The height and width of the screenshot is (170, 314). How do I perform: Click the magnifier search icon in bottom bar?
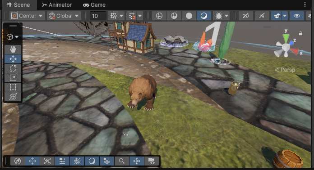click(121, 161)
